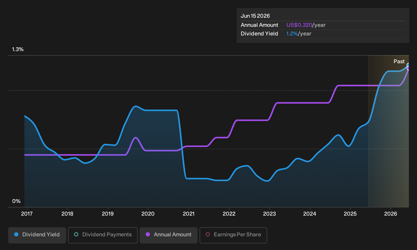The width and height of the screenshot is (417, 250).
Task: Toggle the Dividend Yield series
Action: (37, 235)
